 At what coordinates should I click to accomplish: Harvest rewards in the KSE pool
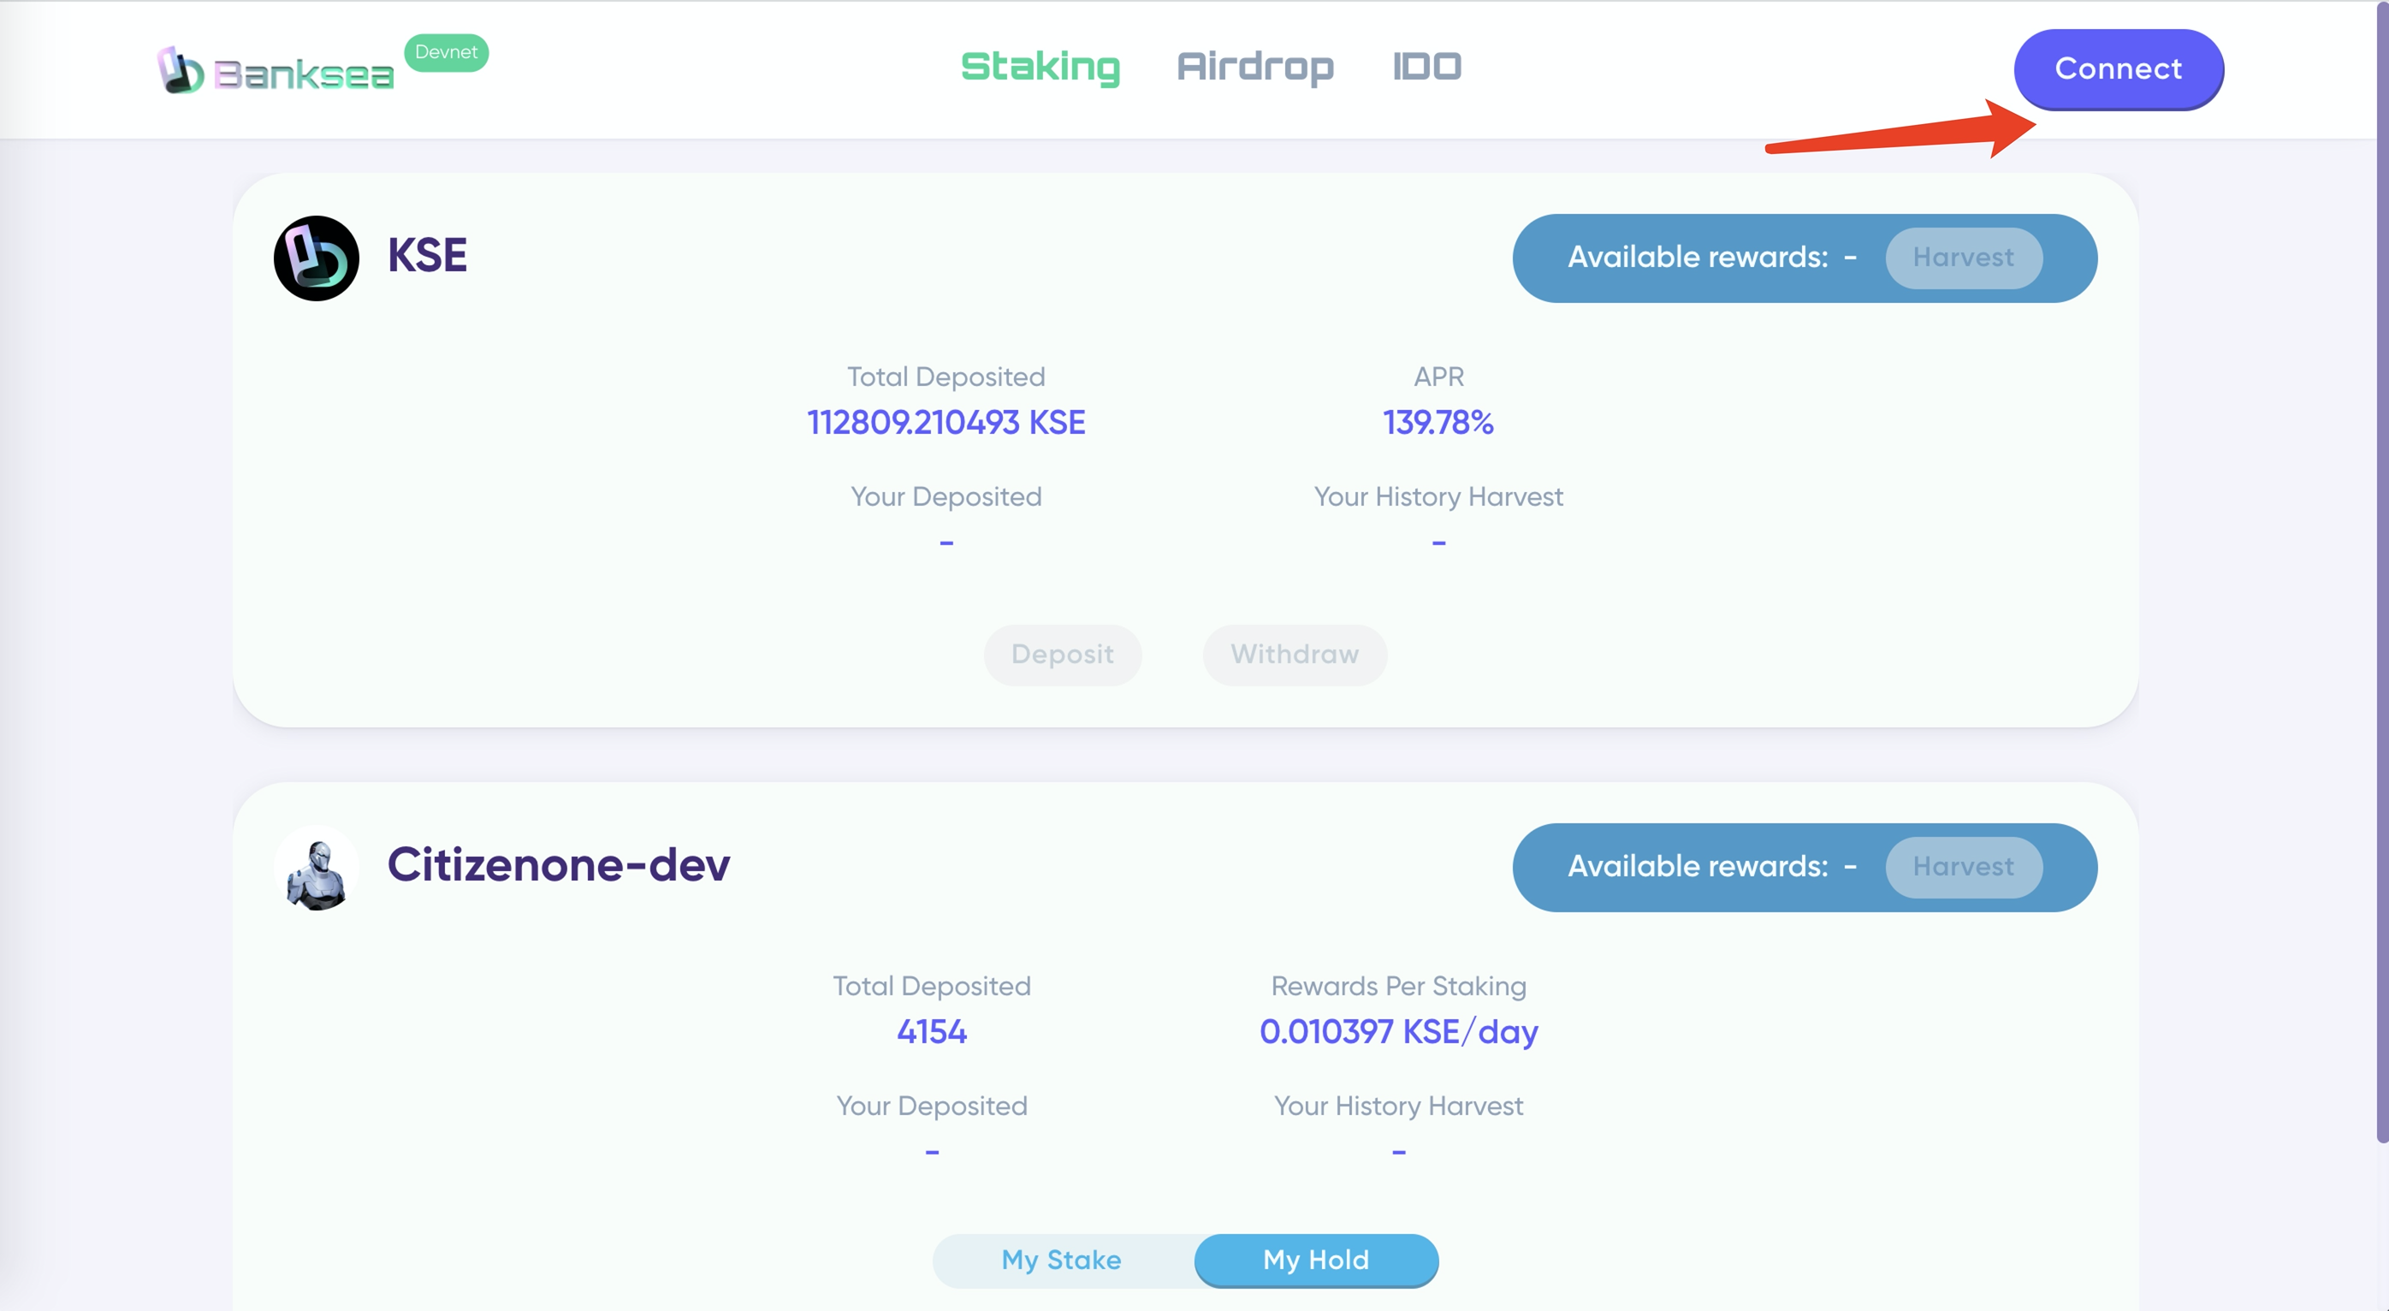[1962, 258]
